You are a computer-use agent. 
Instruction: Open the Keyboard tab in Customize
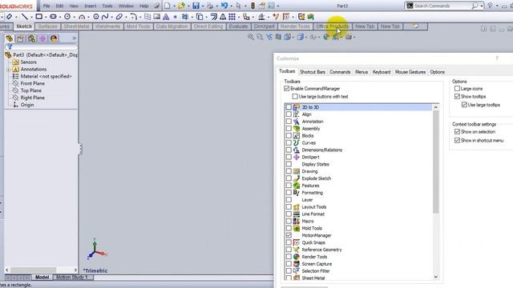(382, 72)
